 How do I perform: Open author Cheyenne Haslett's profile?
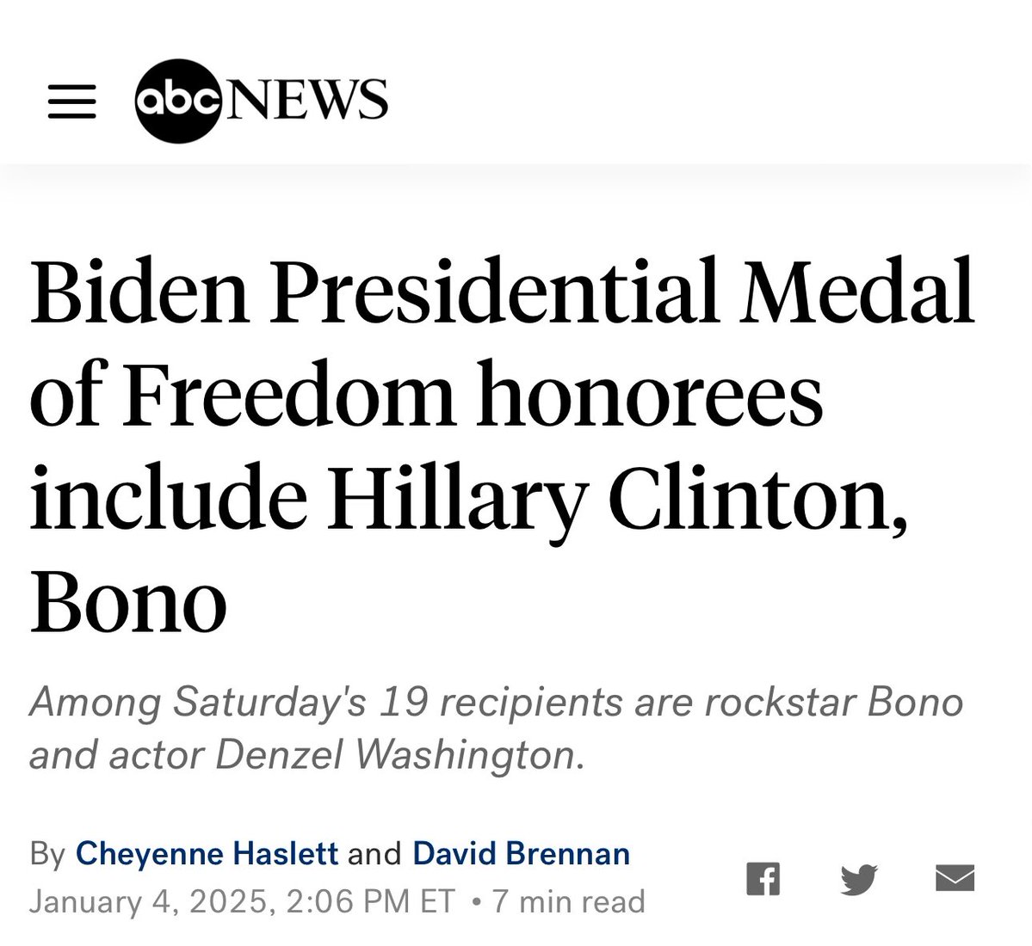(x=207, y=853)
